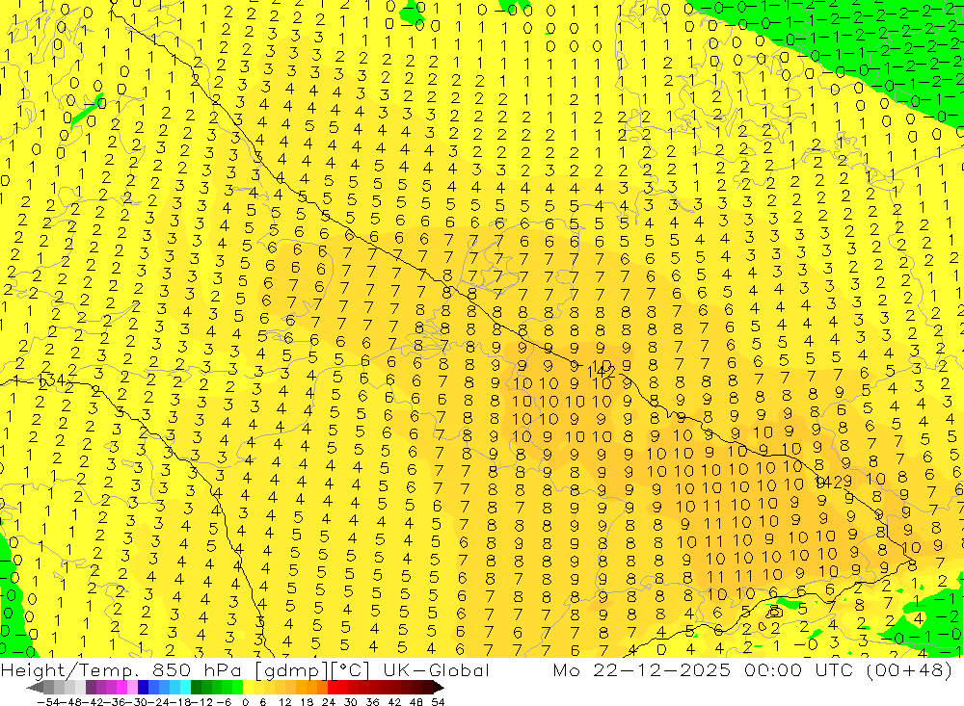Click the '[gdmp]' unit label
Screen dimensions: 964x706
292,671
